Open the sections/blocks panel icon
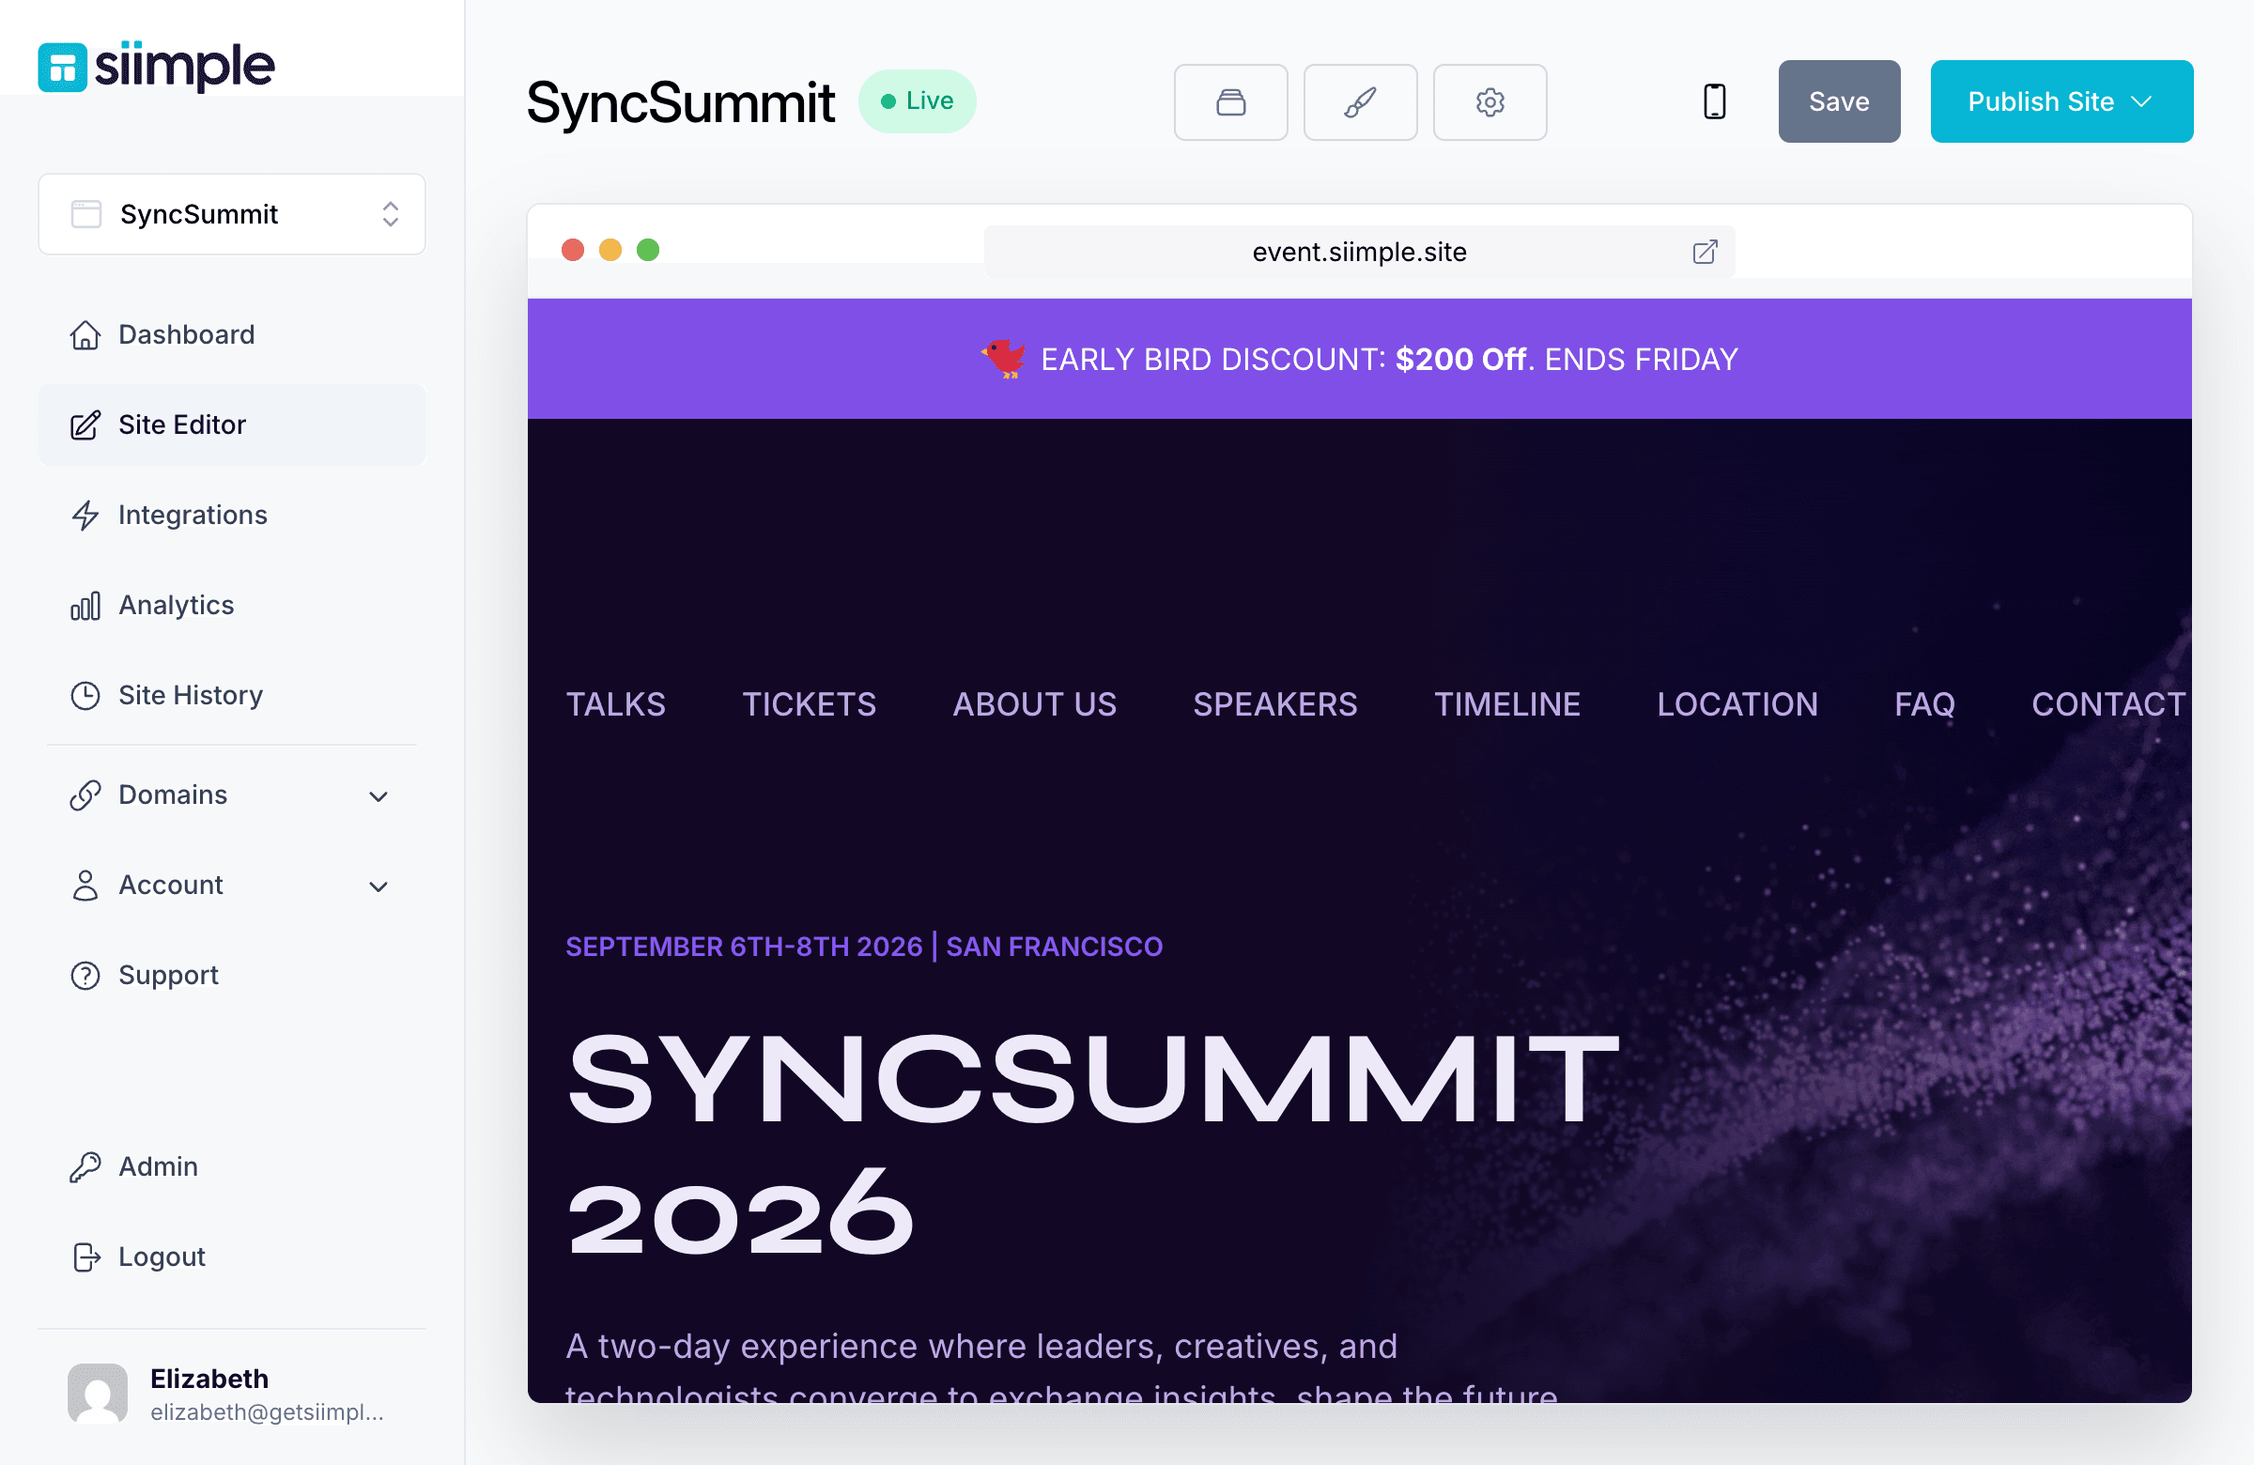Image resolution: width=2254 pixels, height=1465 pixels. pyautogui.click(x=1230, y=101)
